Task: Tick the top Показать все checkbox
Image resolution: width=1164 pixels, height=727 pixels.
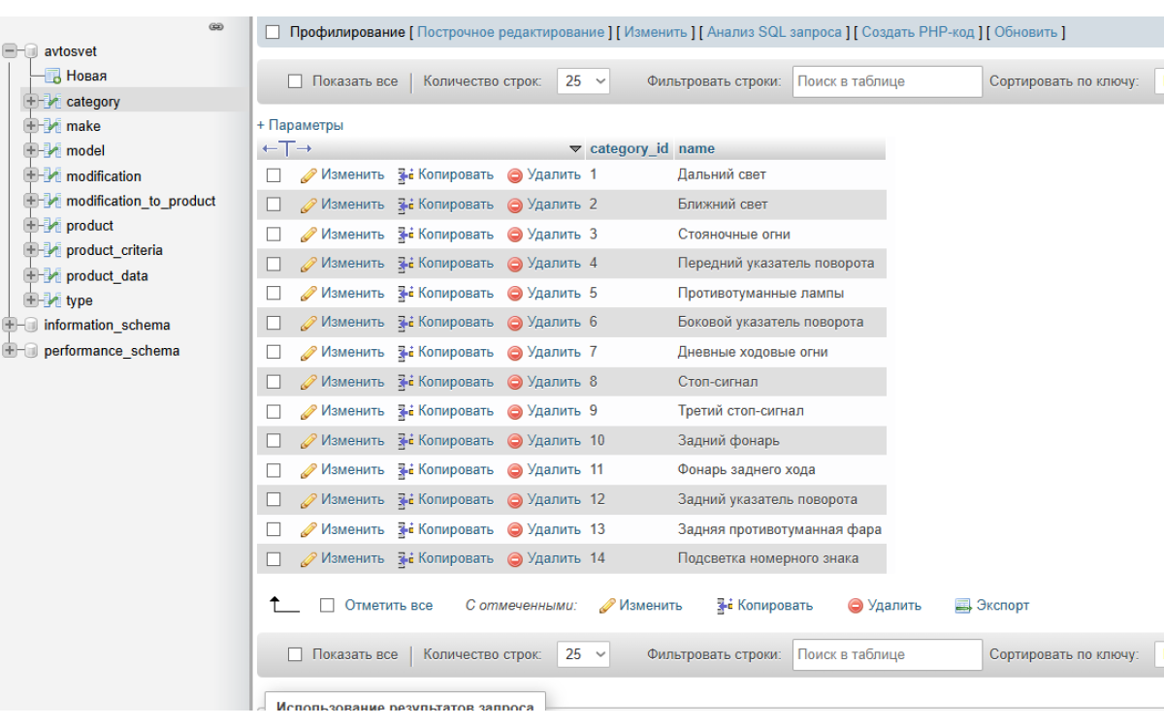Action: (x=296, y=82)
